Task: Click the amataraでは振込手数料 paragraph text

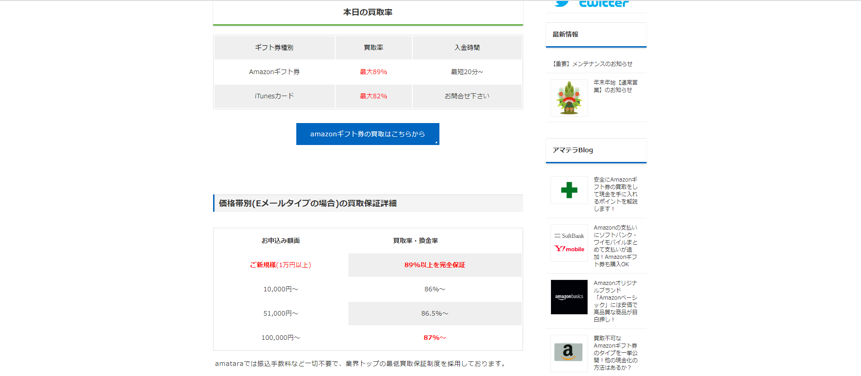Action: [361, 364]
